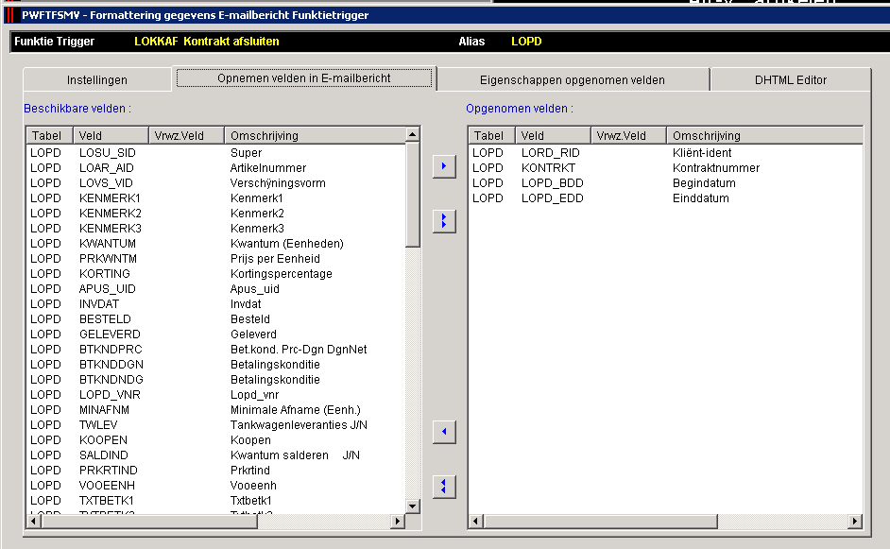The image size is (890, 549).
Task: Click the LOKKAF Kontrakt afsluiten trigger value
Action: point(207,42)
